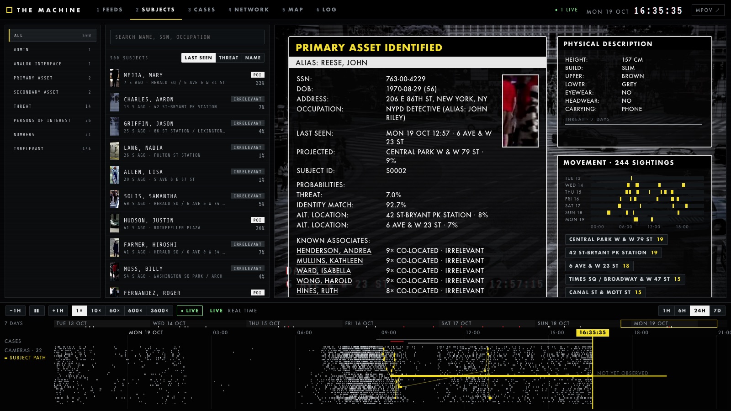Open Nadia Lang's photo thumbnail

[115, 151]
